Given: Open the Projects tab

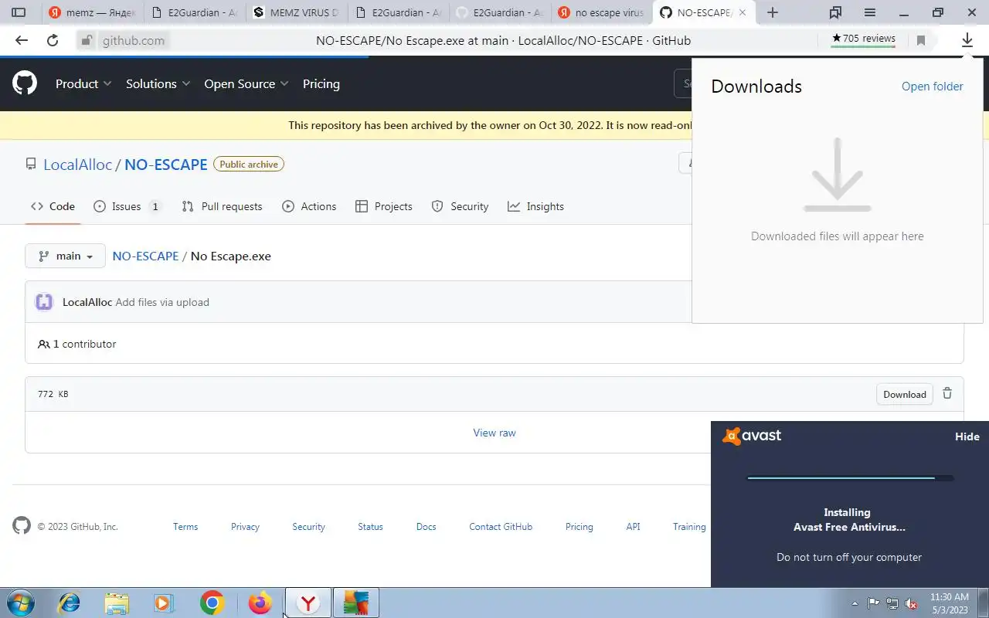Looking at the screenshot, I should [x=383, y=206].
